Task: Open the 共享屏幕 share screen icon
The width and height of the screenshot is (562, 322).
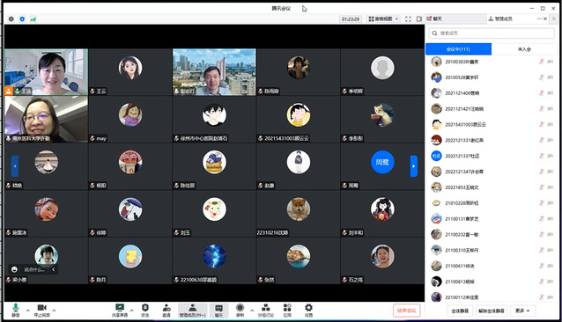Action: (120, 310)
